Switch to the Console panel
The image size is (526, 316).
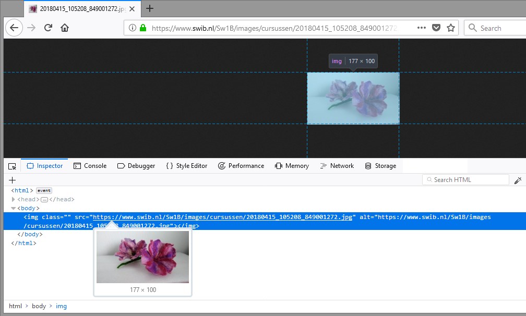(90, 166)
